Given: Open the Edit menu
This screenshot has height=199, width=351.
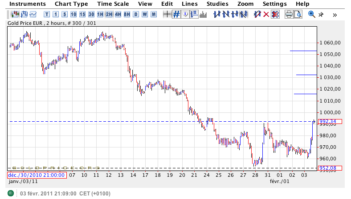Looking at the screenshot, I should pos(167,4).
